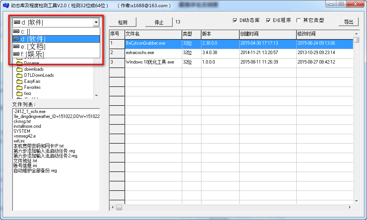Click the DTLDownLoads folder icon
The image size is (367, 220).
(19, 75)
